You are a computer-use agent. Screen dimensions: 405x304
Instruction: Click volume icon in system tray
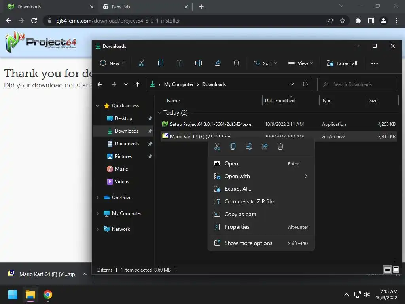coord(367,294)
